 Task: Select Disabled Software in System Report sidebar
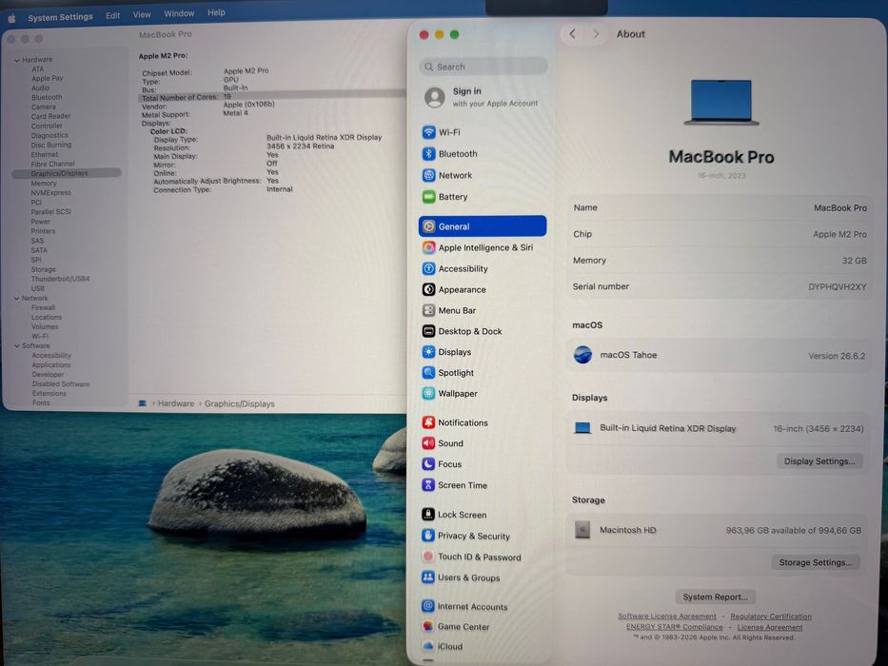click(x=61, y=384)
